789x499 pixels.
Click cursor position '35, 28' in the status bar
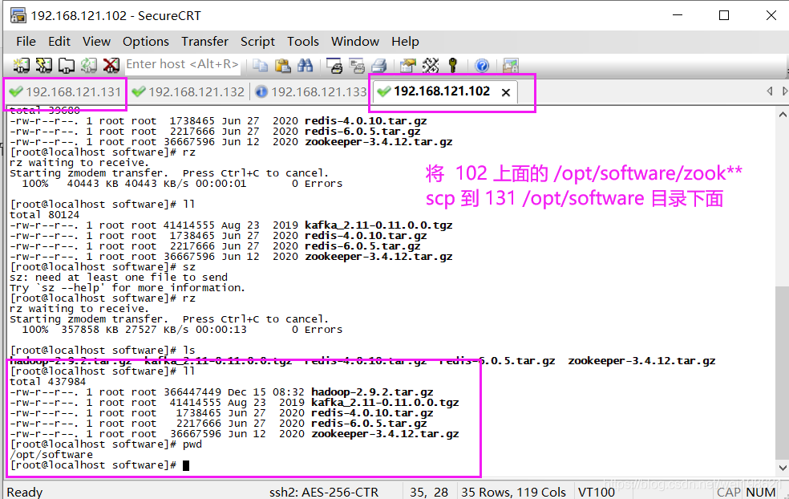click(429, 492)
